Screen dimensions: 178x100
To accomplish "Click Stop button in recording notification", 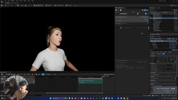I will coord(173,92).
